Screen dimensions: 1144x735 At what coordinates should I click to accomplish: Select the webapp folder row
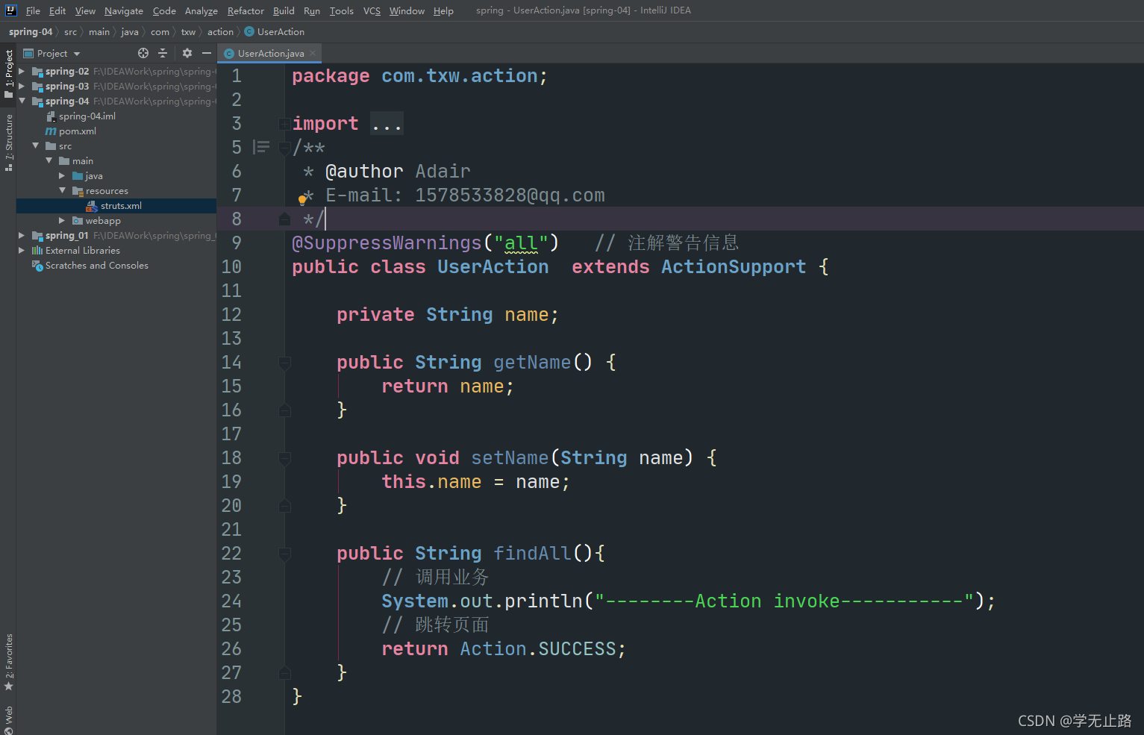(116, 220)
